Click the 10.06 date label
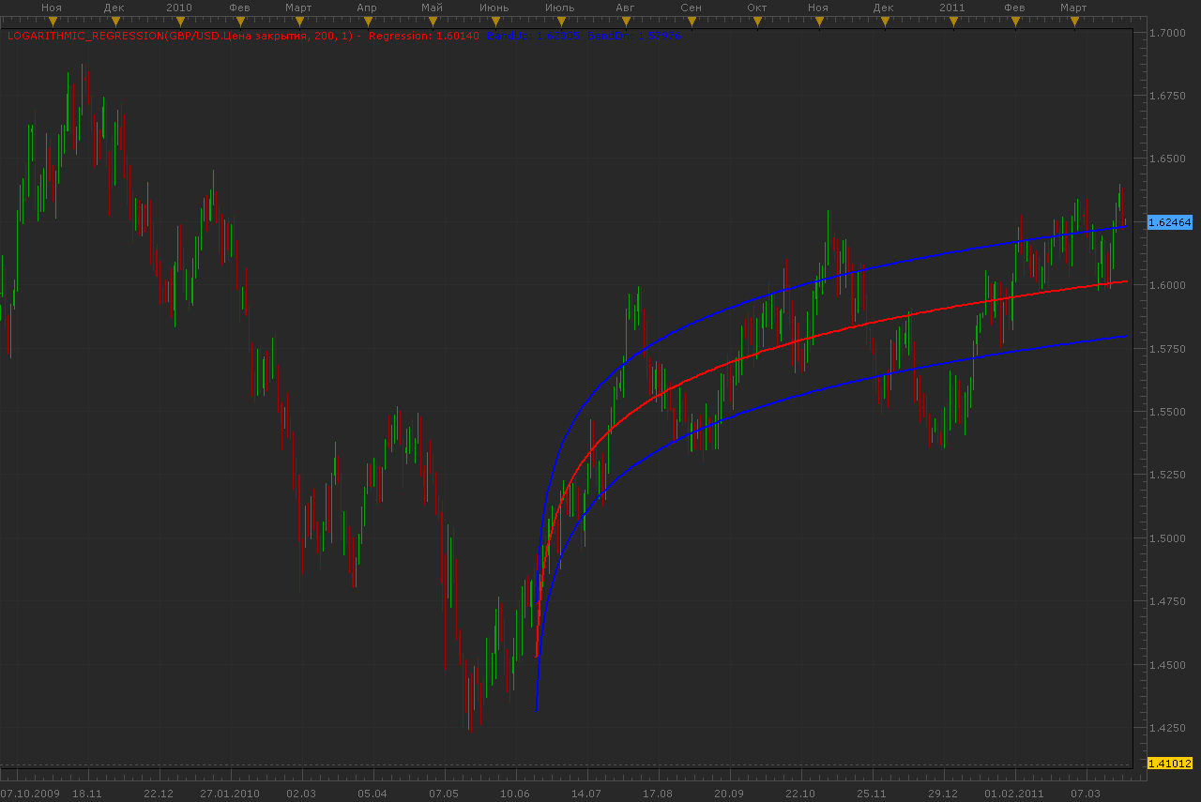 click(515, 794)
